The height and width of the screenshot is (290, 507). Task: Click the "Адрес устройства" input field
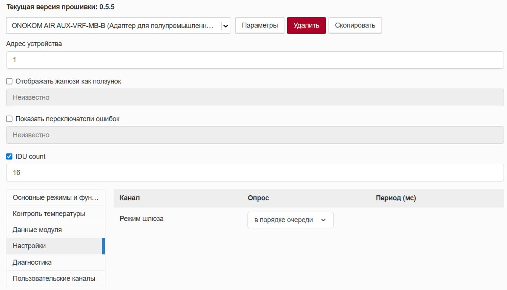point(254,60)
